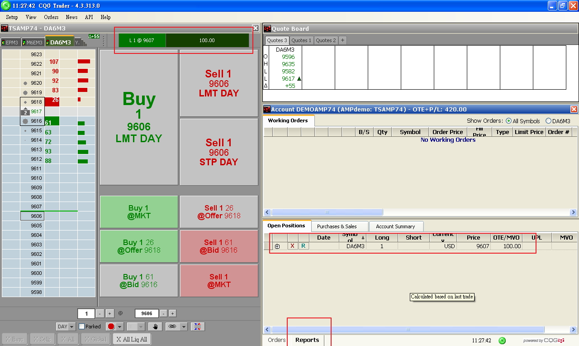The width and height of the screenshot is (579, 346).
Task: Click the price input field showing 9606
Action: [147, 313]
